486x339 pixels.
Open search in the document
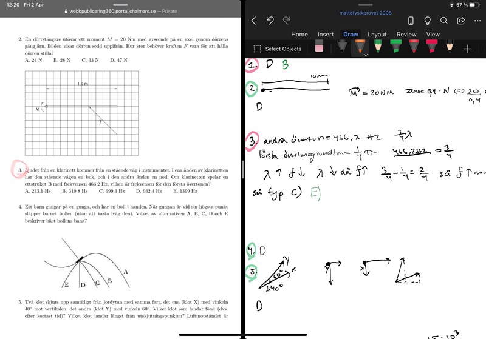pyautogui.click(x=444, y=21)
